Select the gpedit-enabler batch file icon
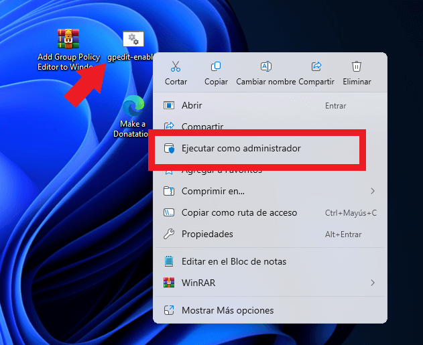 (x=133, y=39)
